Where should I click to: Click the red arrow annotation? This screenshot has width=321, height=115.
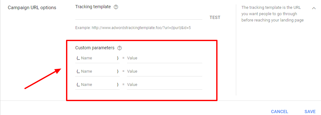click(43, 79)
